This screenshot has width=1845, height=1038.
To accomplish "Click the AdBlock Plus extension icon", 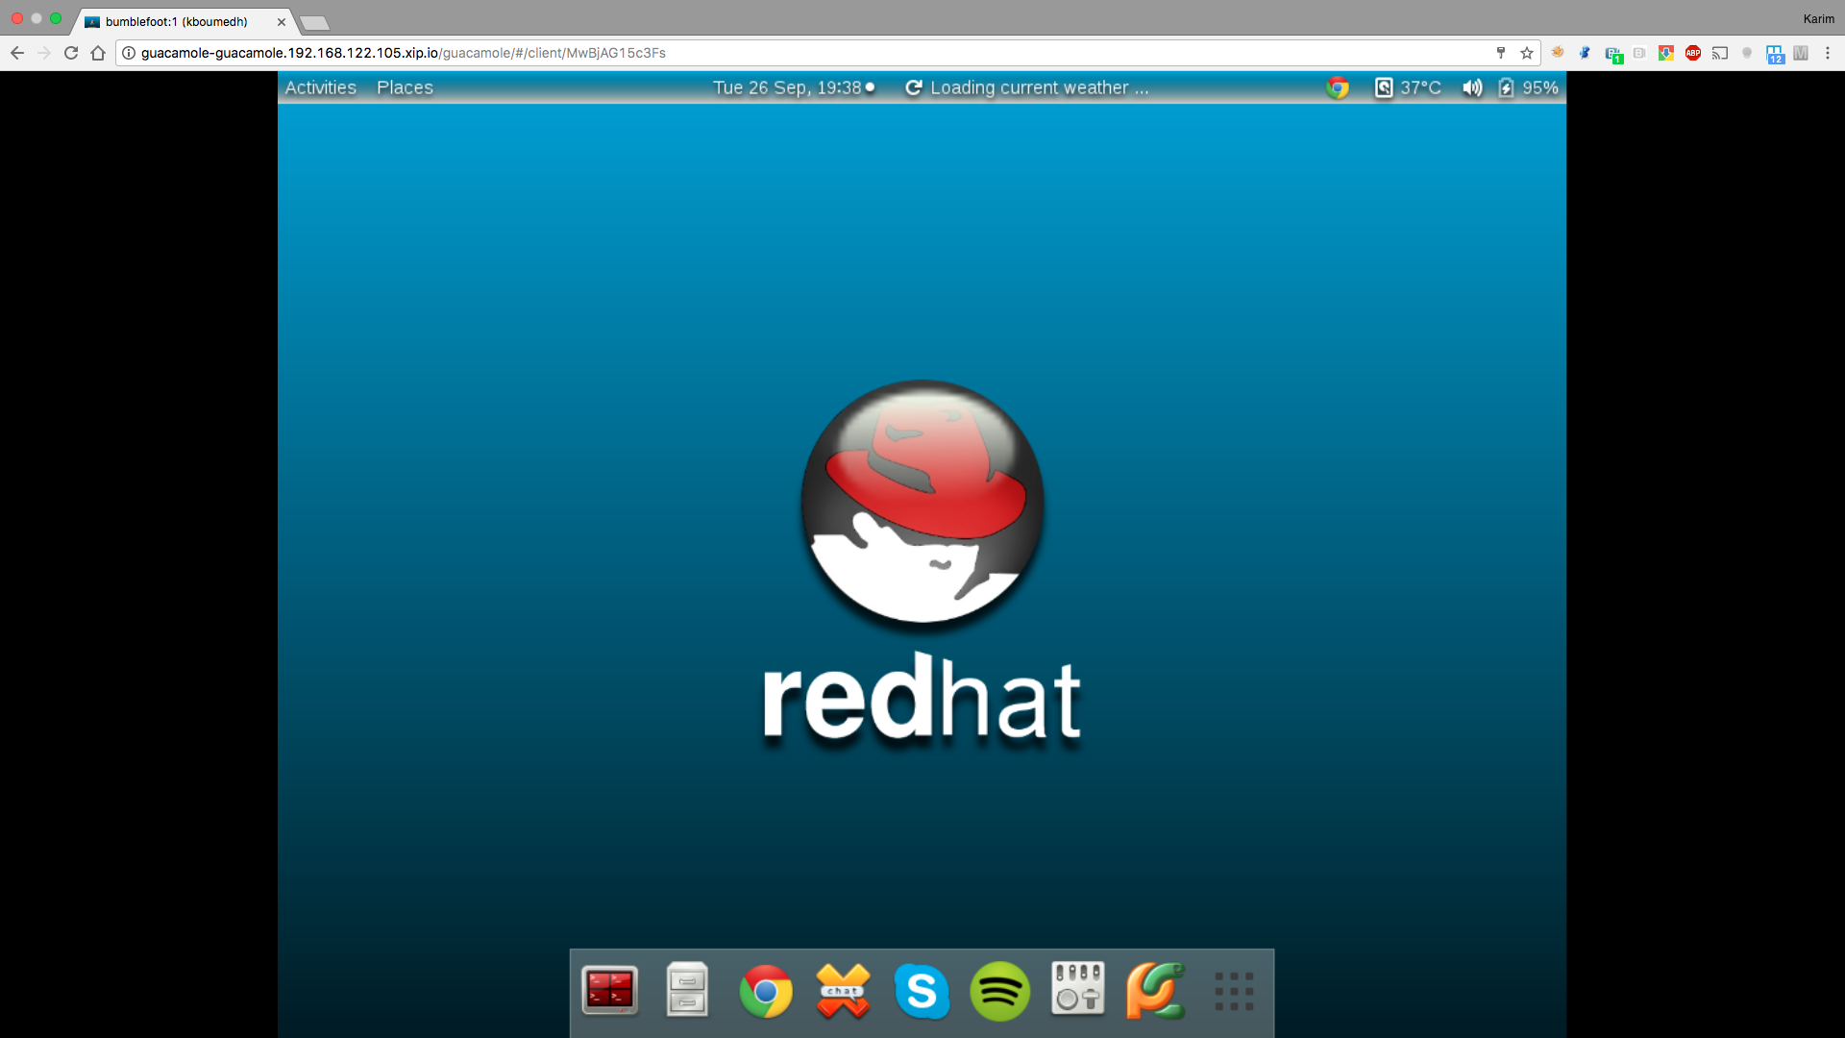I will [x=1693, y=53].
